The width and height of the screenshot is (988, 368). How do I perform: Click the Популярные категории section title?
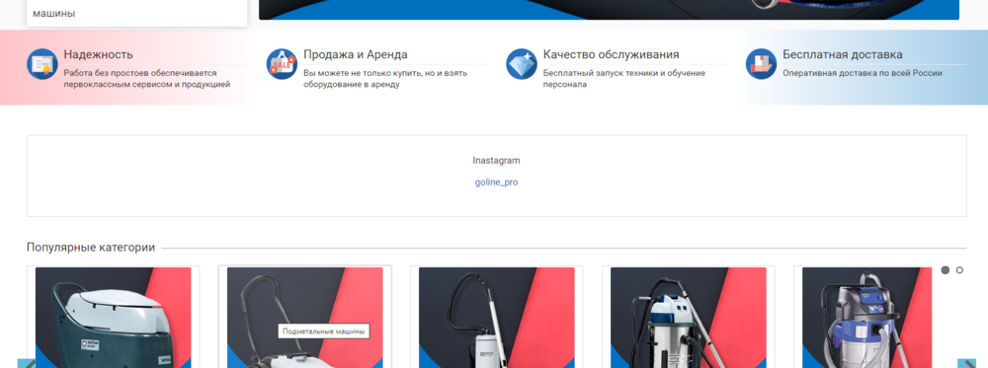pyautogui.click(x=91, y=248)
